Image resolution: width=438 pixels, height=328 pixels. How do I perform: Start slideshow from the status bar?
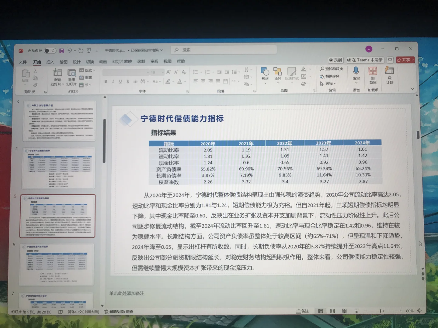click(356, 311)
